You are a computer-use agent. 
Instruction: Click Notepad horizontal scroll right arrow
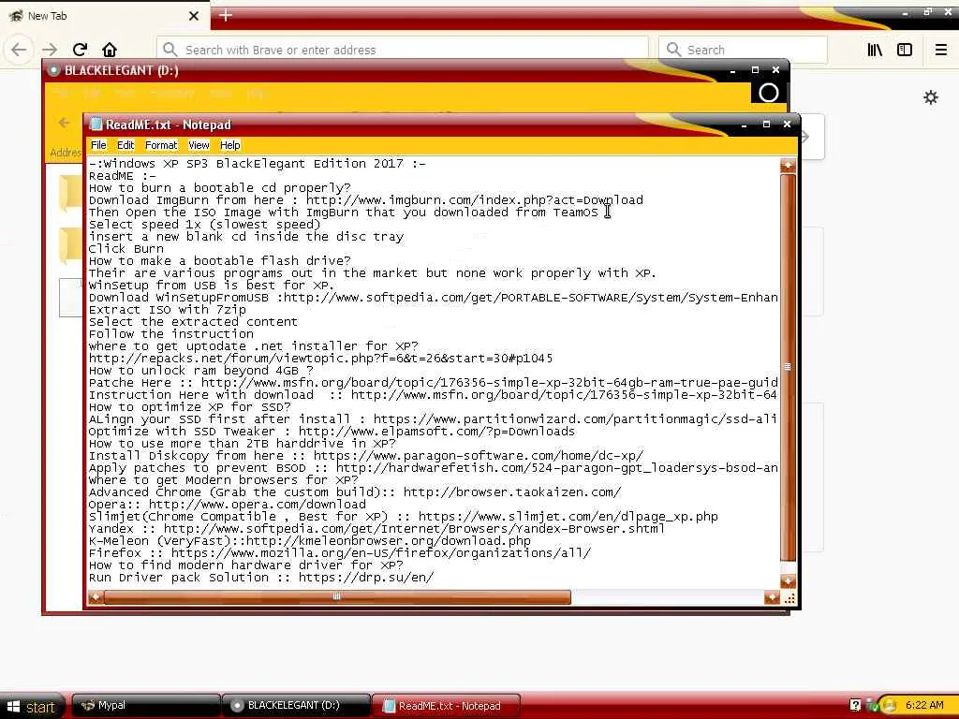(x=772, y=596)
